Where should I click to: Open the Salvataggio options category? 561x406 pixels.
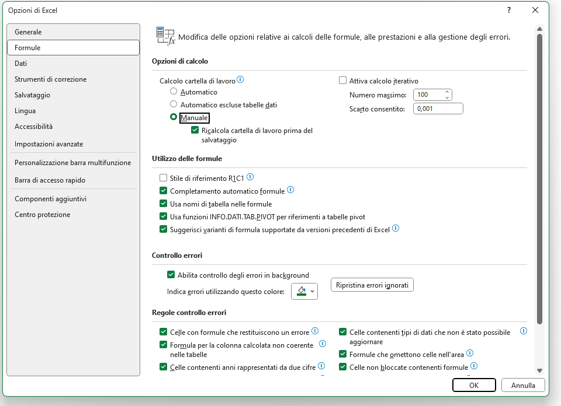pos(74,94)
